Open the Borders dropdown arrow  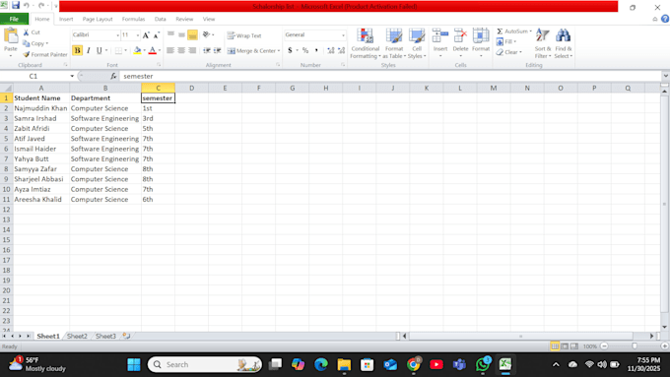pos(125,51)
